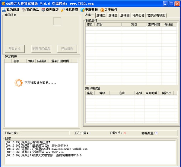Select log line 交流网站 www.7532.com

pos(34,152)
